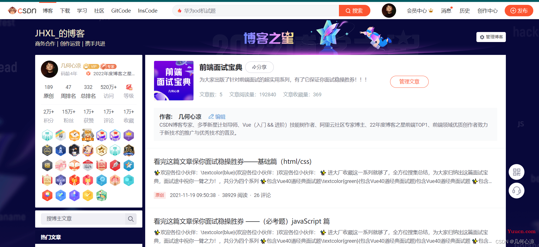Click the 前端面试宝典 column cover thumbnail

pyautogui.click(x=174, y=81)
